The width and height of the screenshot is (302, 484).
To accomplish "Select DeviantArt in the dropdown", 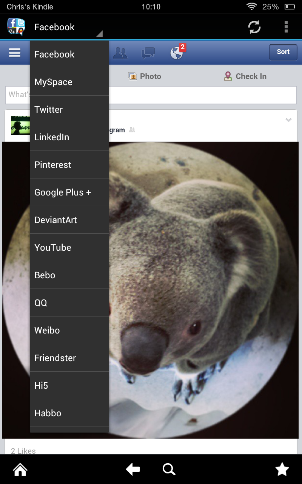I will click(69, 220).
